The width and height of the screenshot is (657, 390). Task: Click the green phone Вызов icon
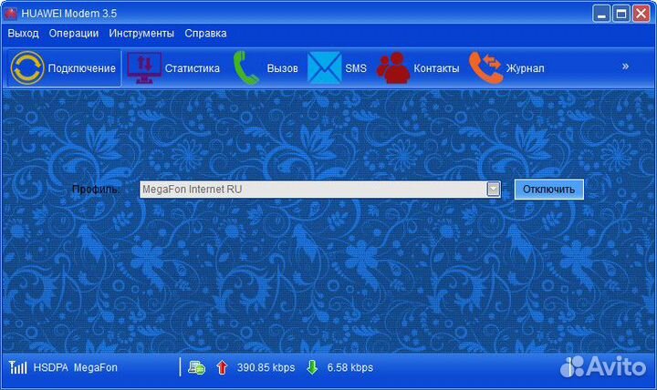click(246, 68)
